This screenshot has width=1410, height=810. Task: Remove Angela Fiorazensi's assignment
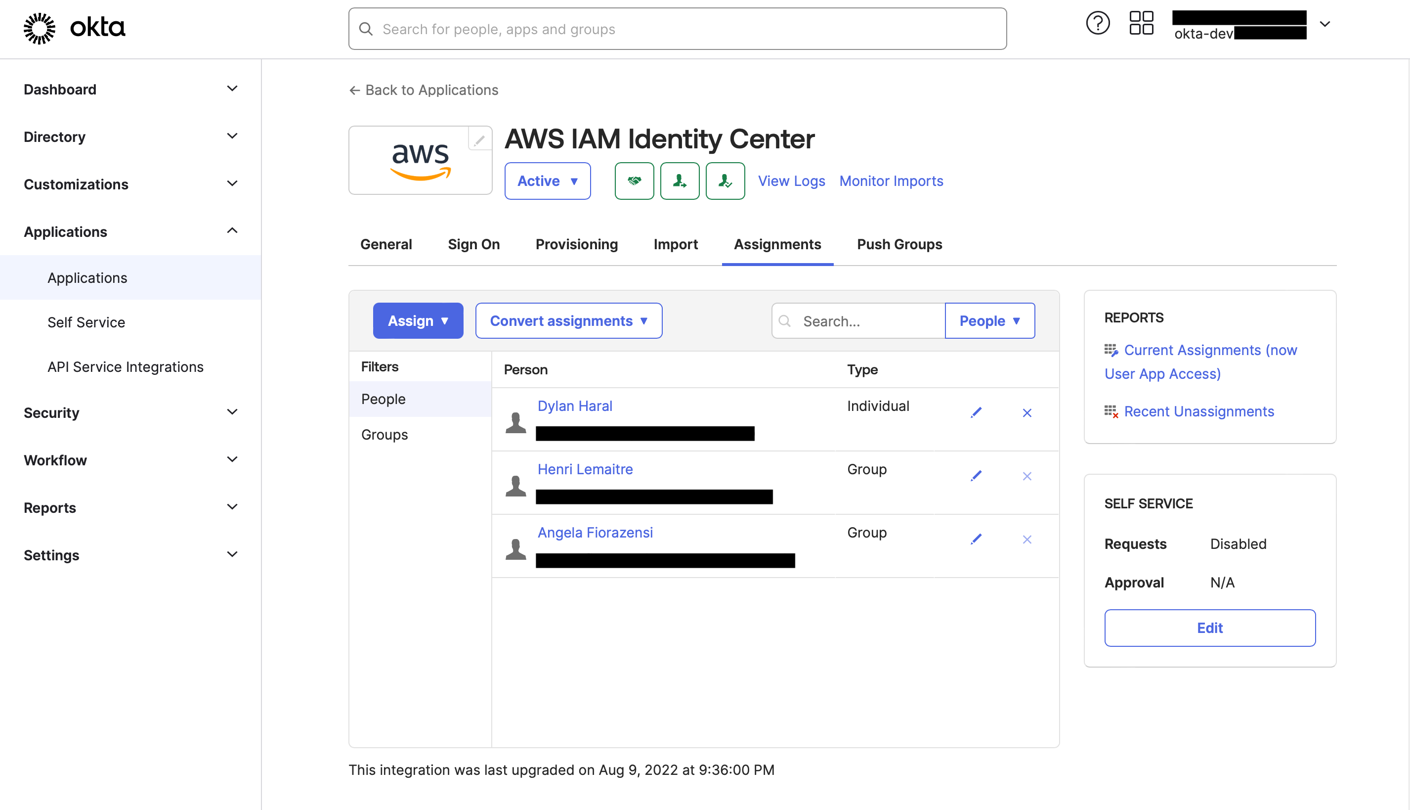(x=1027, y=540)
